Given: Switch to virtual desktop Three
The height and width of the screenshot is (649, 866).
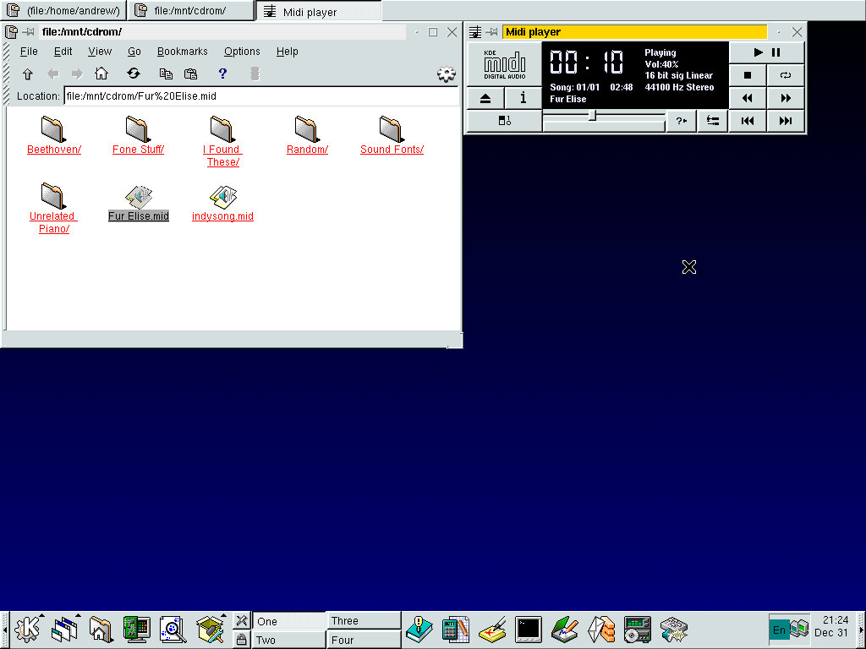Looking at the screenshot, I should click(364, 620).
